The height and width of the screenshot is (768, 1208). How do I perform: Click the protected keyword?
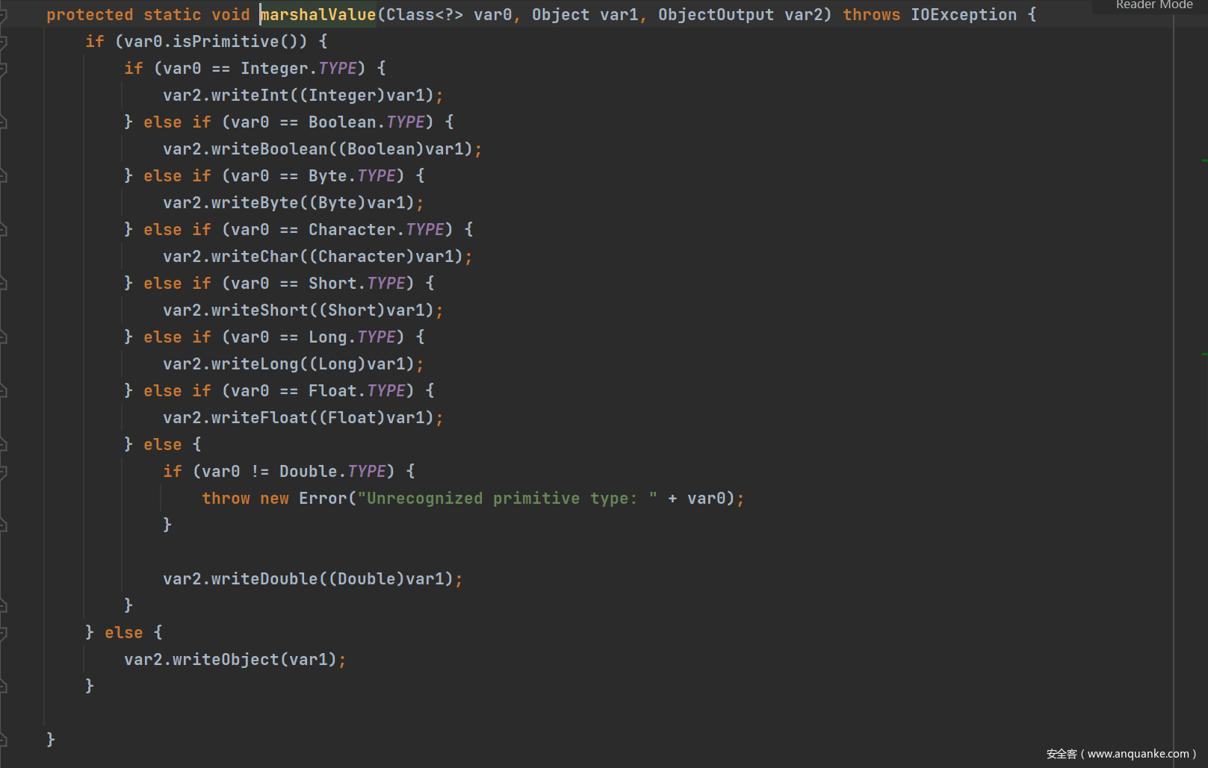pyautogui.click(x=90, y=15)
